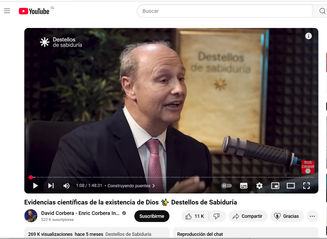327x239 pixels.
Task: Open the video info card icon
Action: coord(308,36)
